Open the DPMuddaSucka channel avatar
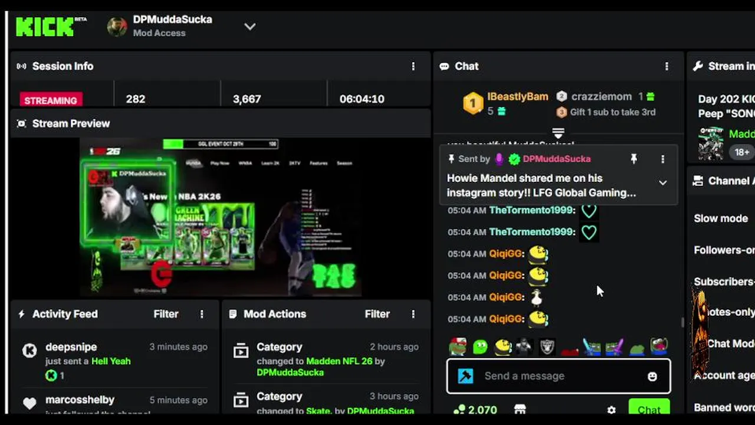This screenshot has height=425, width=755. click(x=117, y=27)
